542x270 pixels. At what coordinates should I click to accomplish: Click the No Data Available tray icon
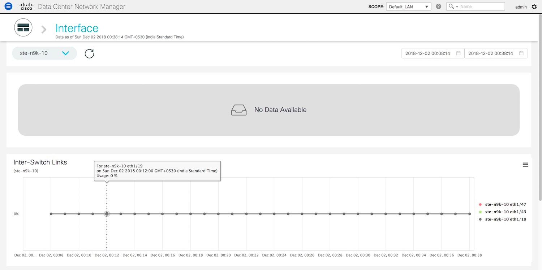[x=239, y=110]
